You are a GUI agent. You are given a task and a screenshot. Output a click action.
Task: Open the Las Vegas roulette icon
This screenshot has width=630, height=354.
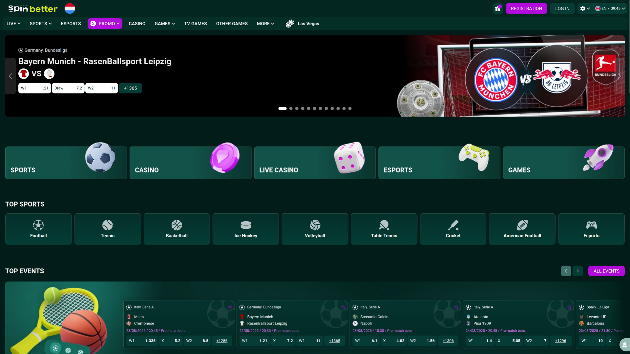290,23
